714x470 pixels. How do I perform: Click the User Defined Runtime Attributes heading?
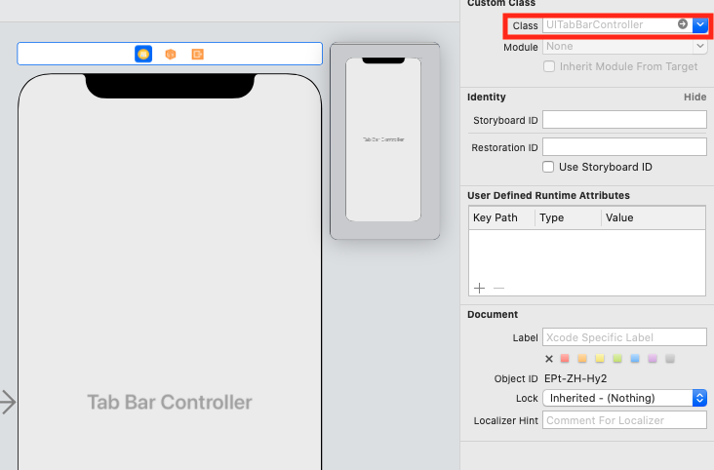point(548,195)
